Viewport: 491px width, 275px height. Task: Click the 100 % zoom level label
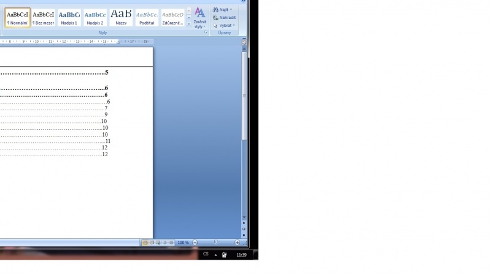click(x=183, y=243)
